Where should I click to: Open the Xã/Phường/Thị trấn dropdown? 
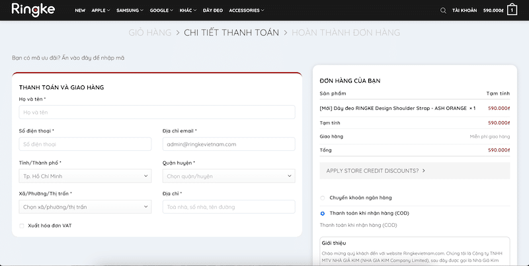pos(85,206)
